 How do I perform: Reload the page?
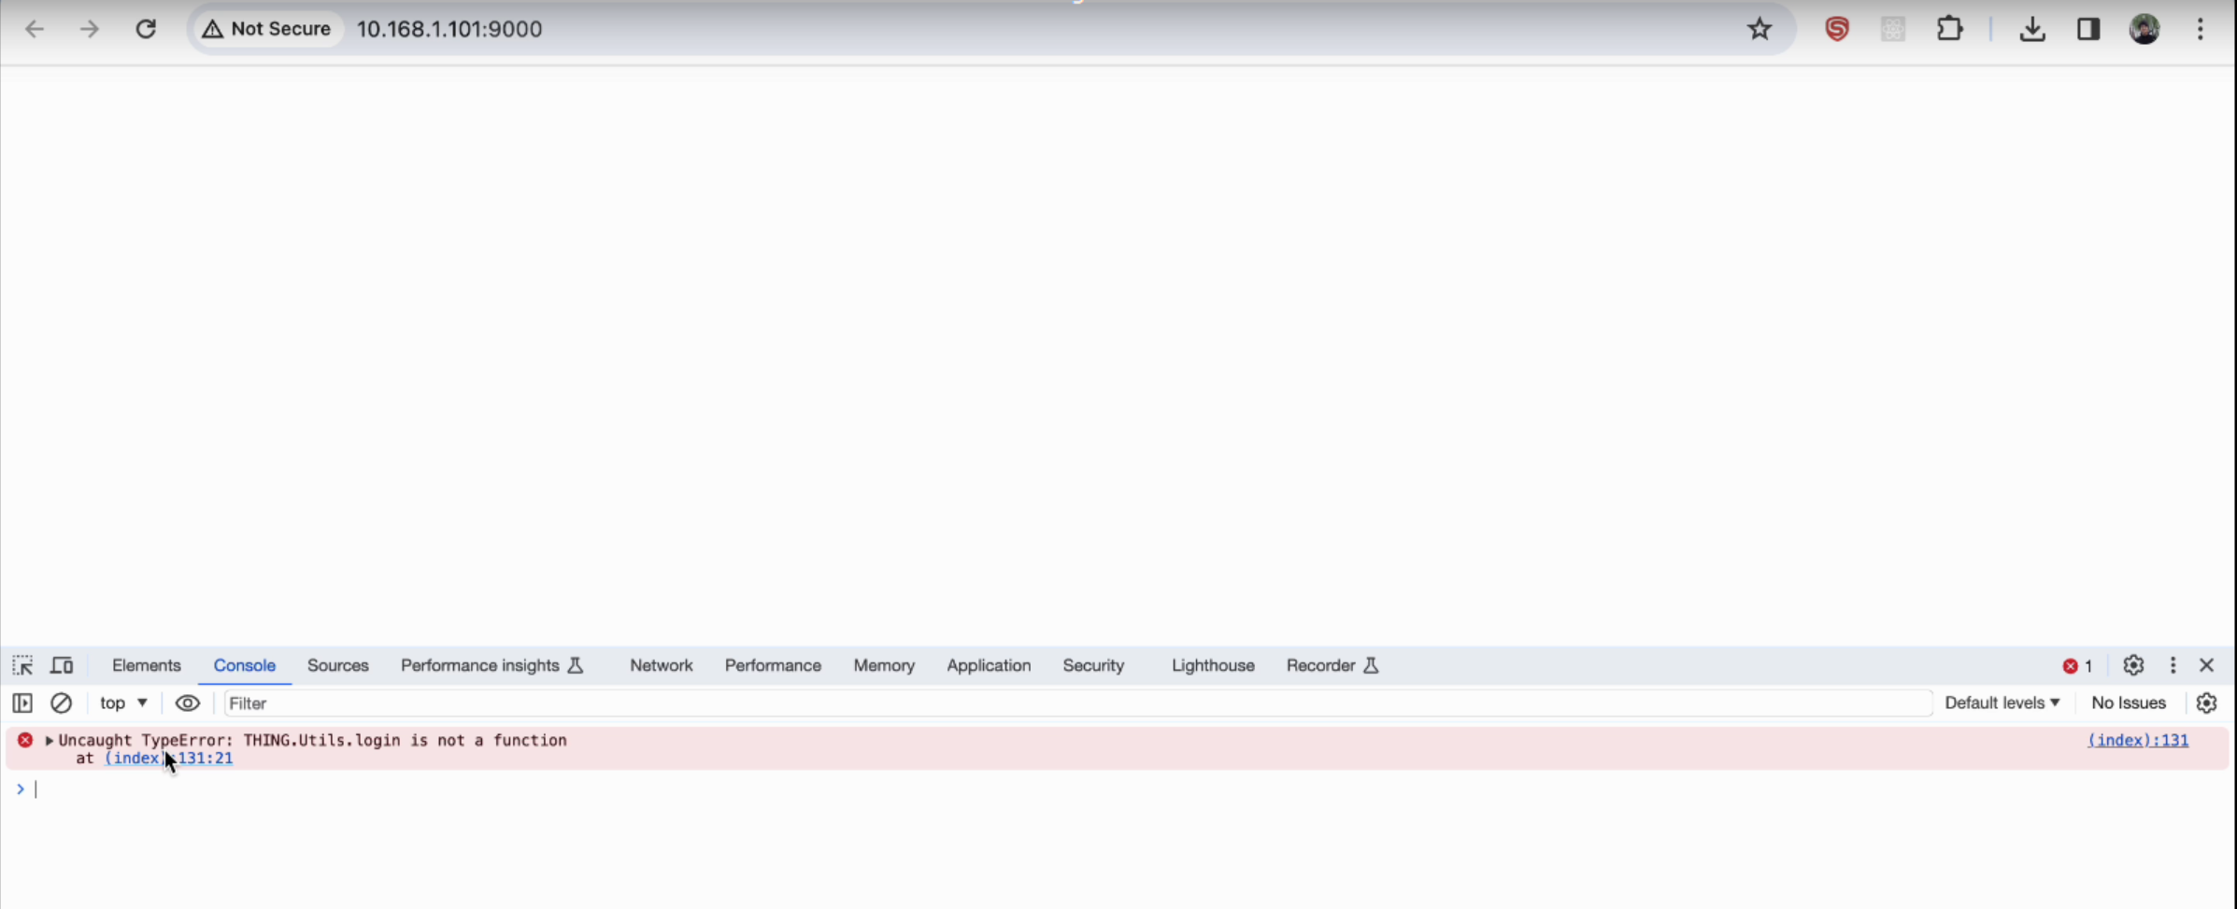[x=146, y=29]
